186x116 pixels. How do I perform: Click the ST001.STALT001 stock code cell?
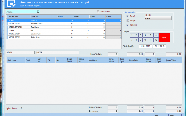tap(19, 27)
